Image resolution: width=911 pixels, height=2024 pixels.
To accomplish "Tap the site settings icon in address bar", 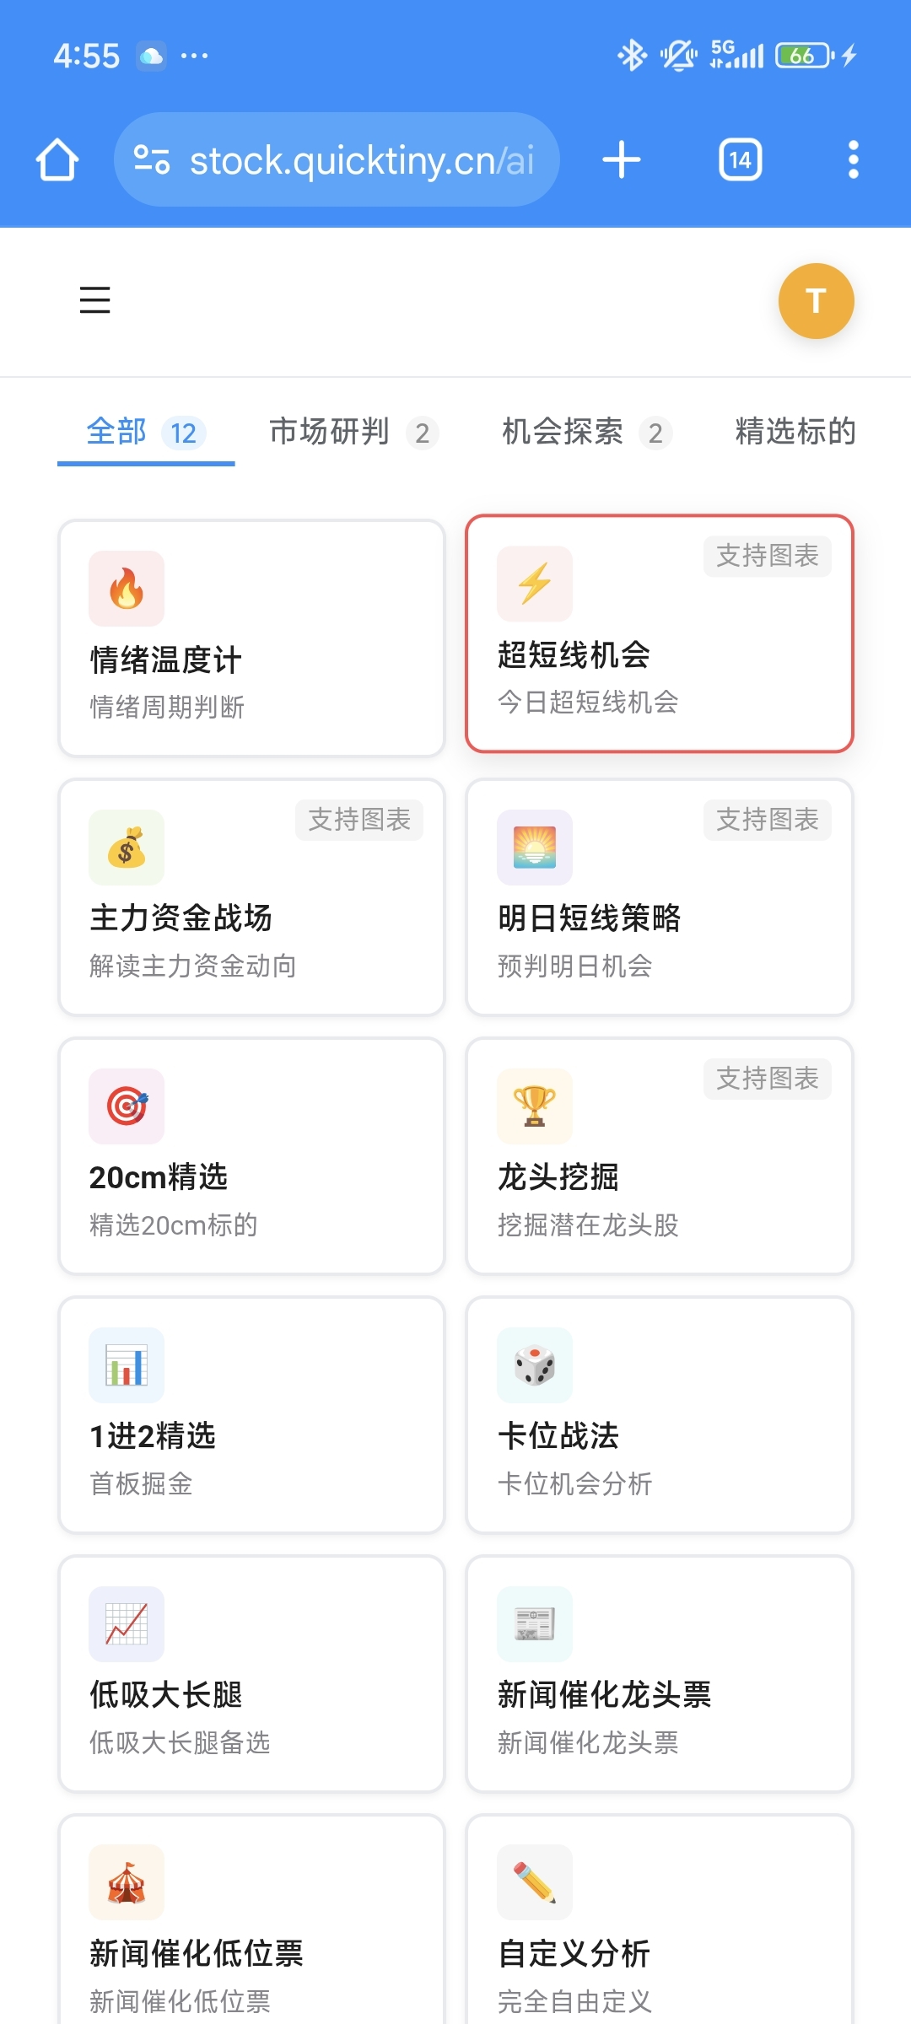I will pos(152,159).
